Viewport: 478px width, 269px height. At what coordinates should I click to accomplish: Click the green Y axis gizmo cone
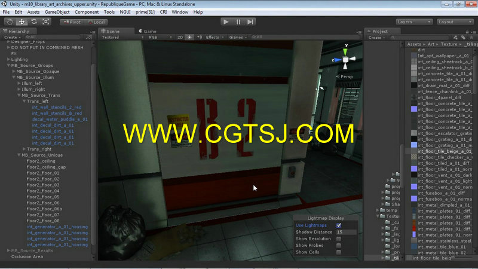345,51
